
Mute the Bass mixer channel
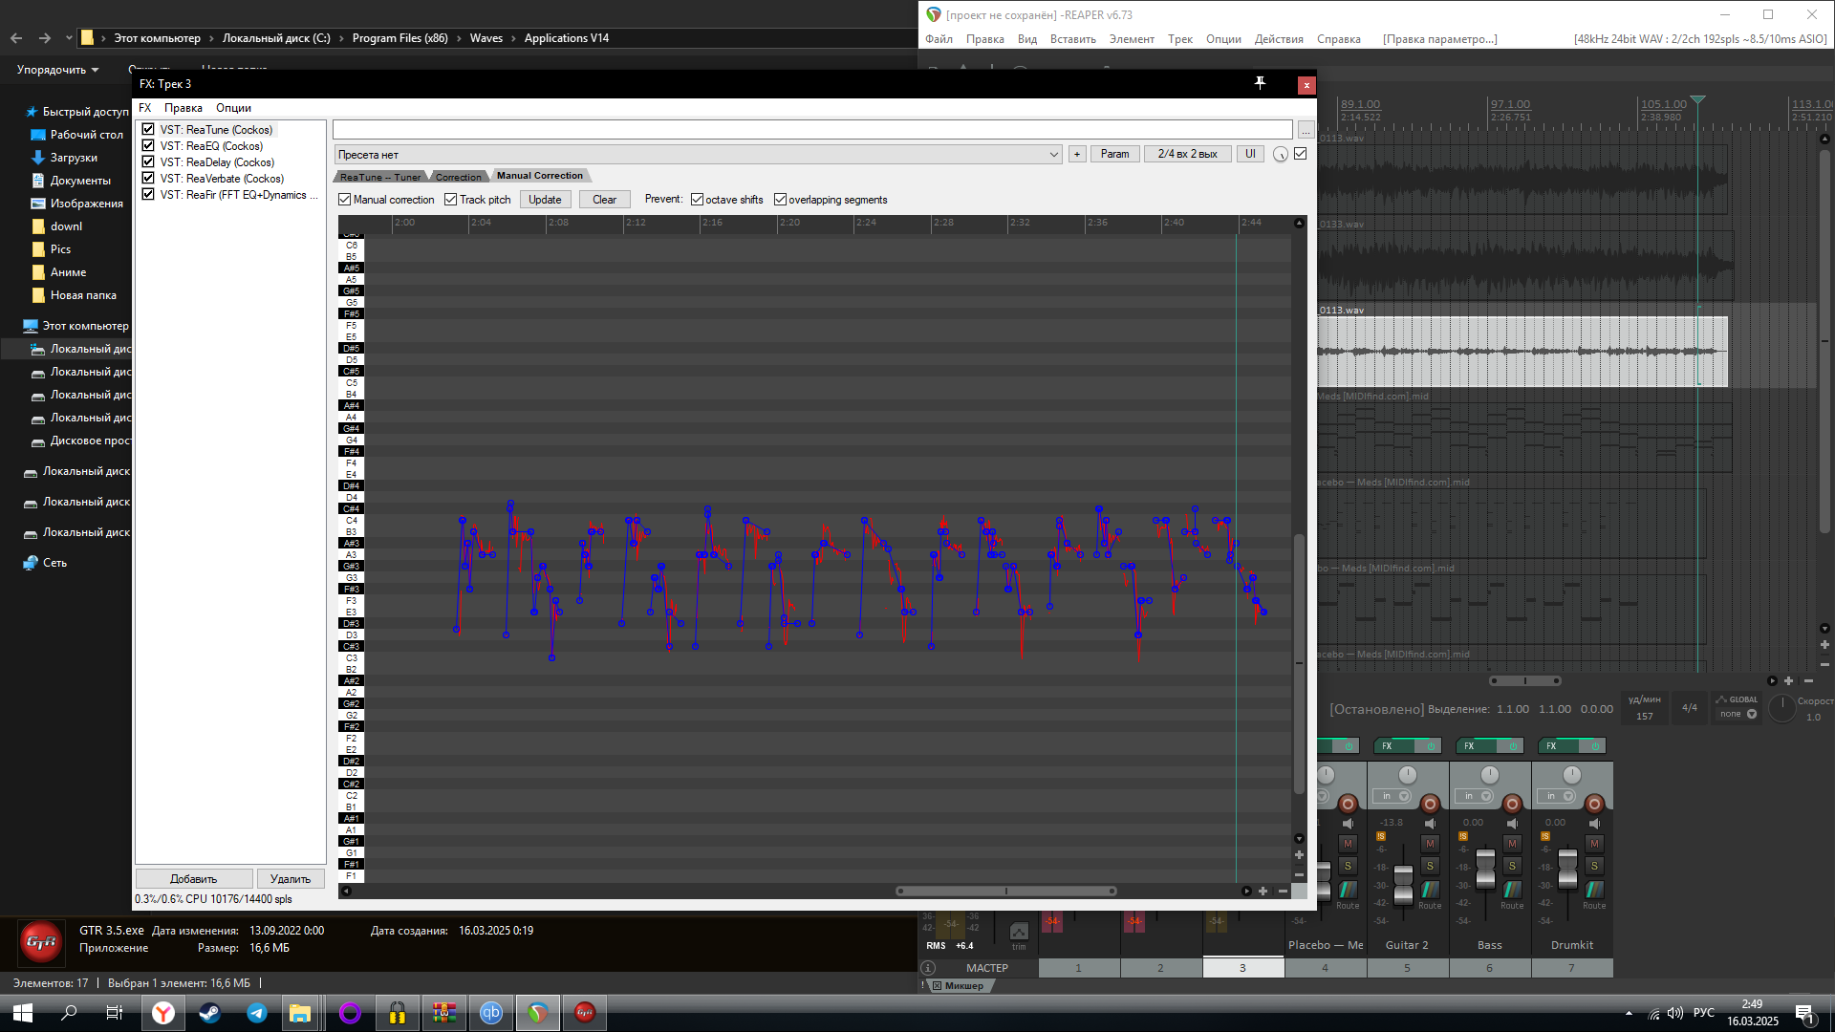1512,844
